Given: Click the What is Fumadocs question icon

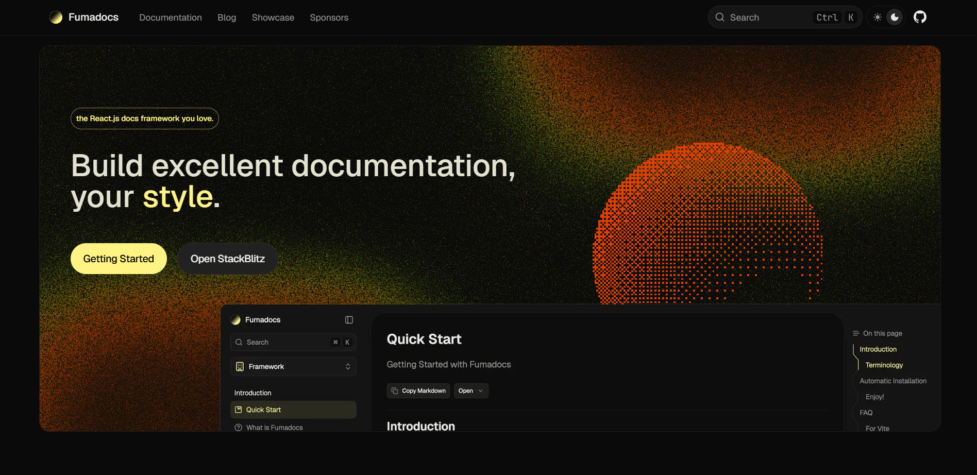Looking at the screenshot, I should [x=239, y=428].
